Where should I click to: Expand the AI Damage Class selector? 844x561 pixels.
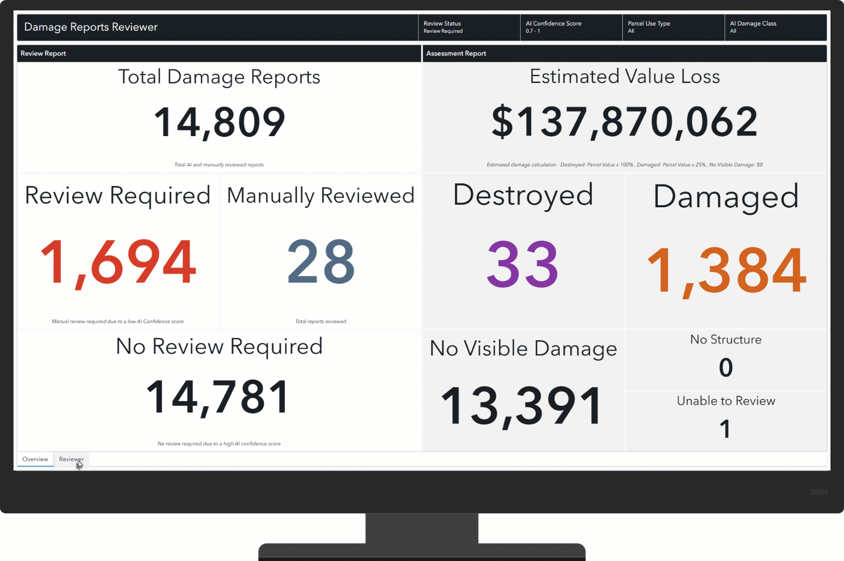pyautogui.click(x=775, y=27)
